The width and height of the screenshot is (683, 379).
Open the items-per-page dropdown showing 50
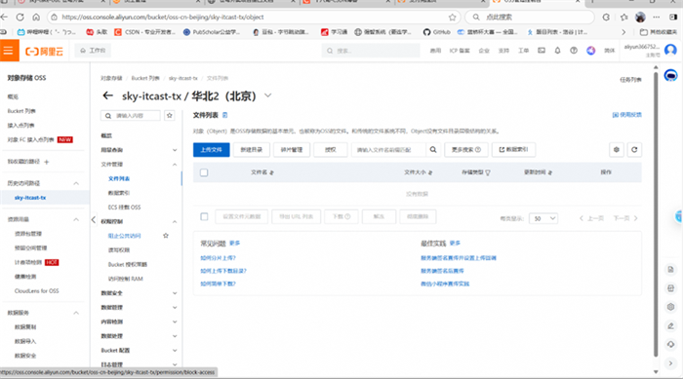click(543, 218)
